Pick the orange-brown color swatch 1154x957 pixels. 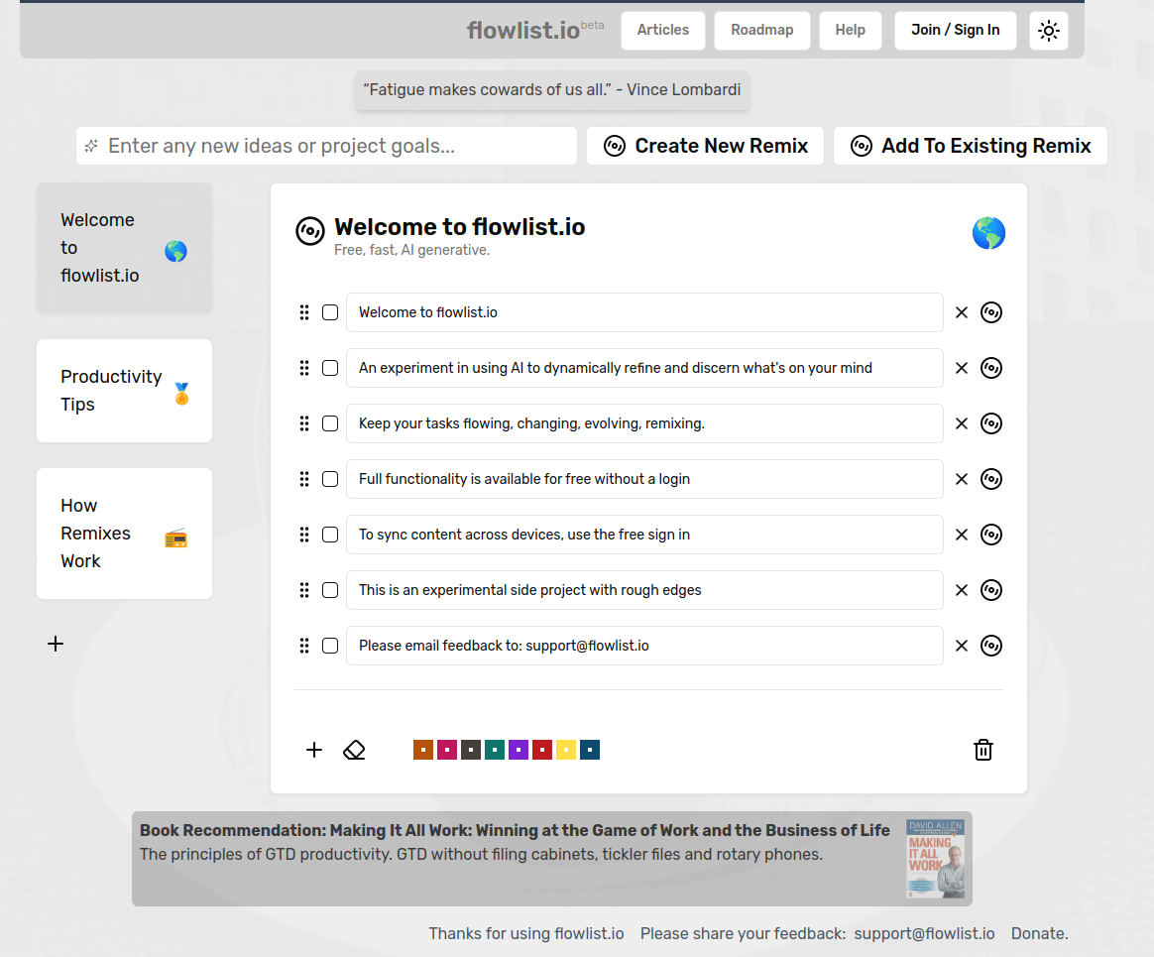(423, 750)
